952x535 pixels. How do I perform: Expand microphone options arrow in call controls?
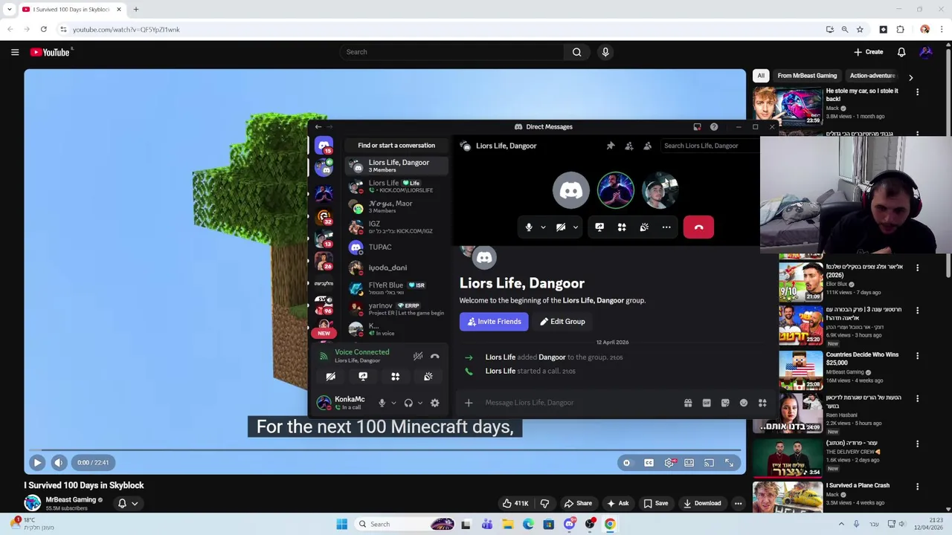[x=543, y=227]
